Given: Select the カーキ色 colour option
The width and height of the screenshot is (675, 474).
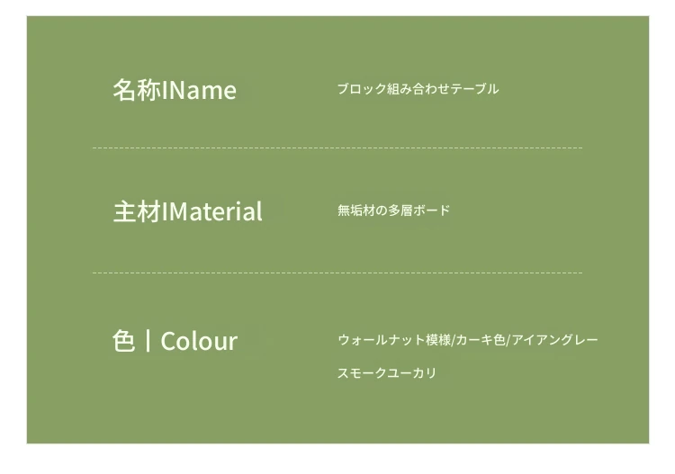Looking at the screenshot, I should [481, 340].
